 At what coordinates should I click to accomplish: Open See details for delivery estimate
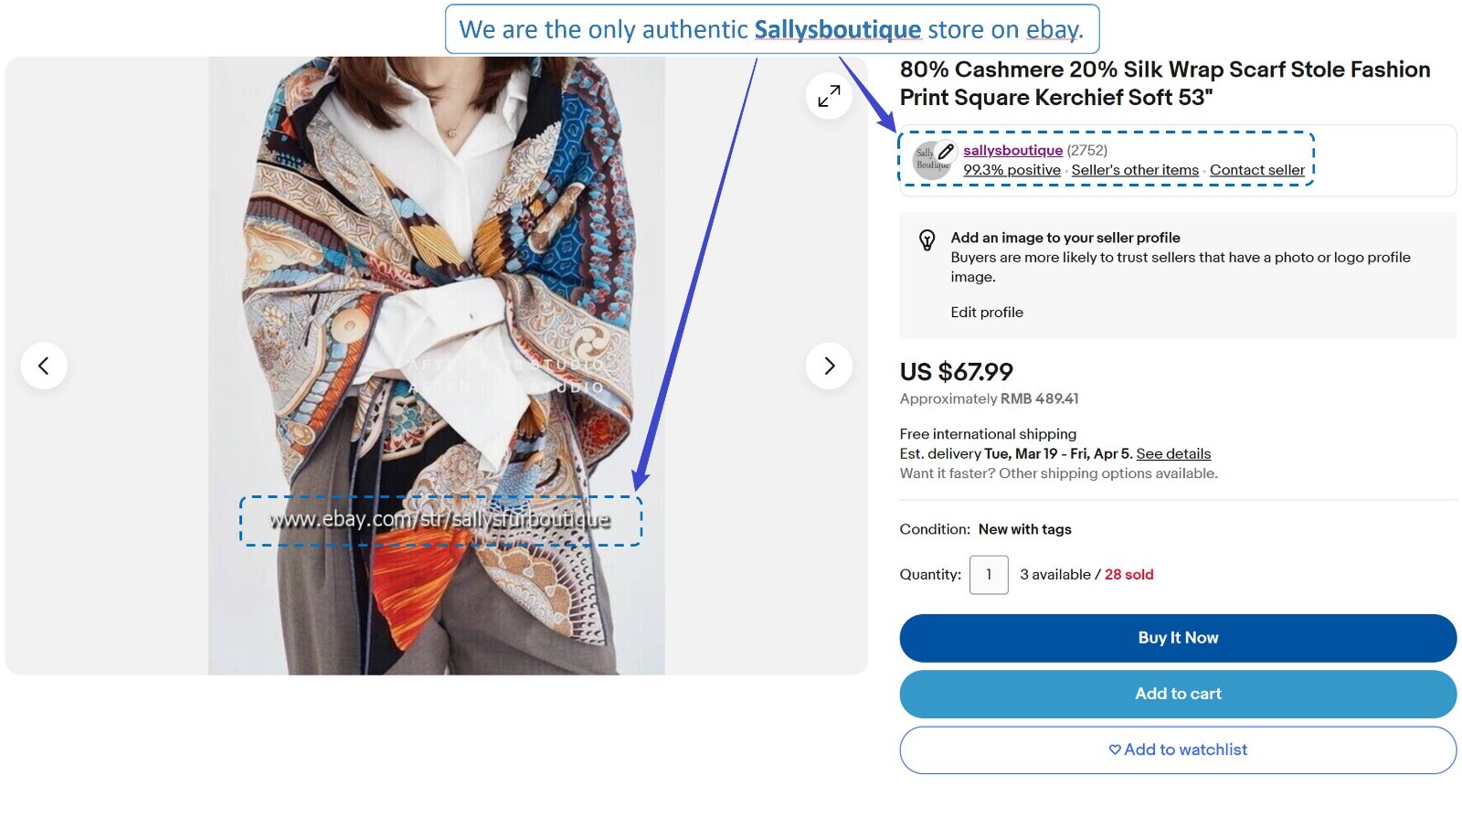[x=1173, y=453]
